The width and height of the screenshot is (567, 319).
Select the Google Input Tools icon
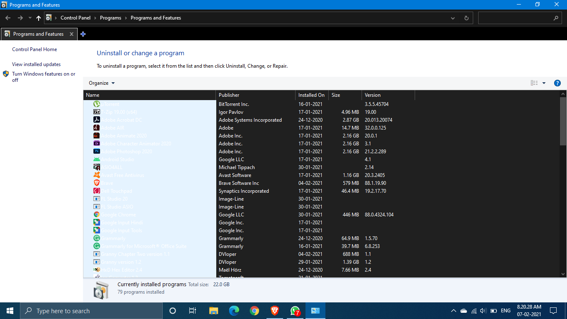tap(97, 231)
